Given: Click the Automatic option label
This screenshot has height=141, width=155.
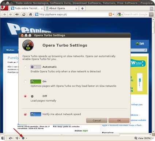Looking at the screenshot, I should pyautogui.click(x=50, y=67).
